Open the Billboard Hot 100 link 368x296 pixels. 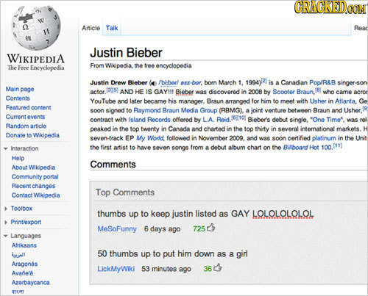[307, 148]
